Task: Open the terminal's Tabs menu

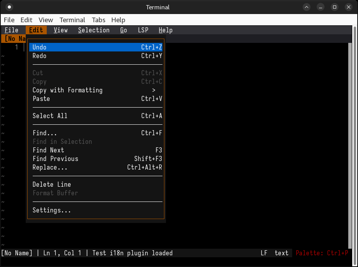Action: click(x=99, y=20)
